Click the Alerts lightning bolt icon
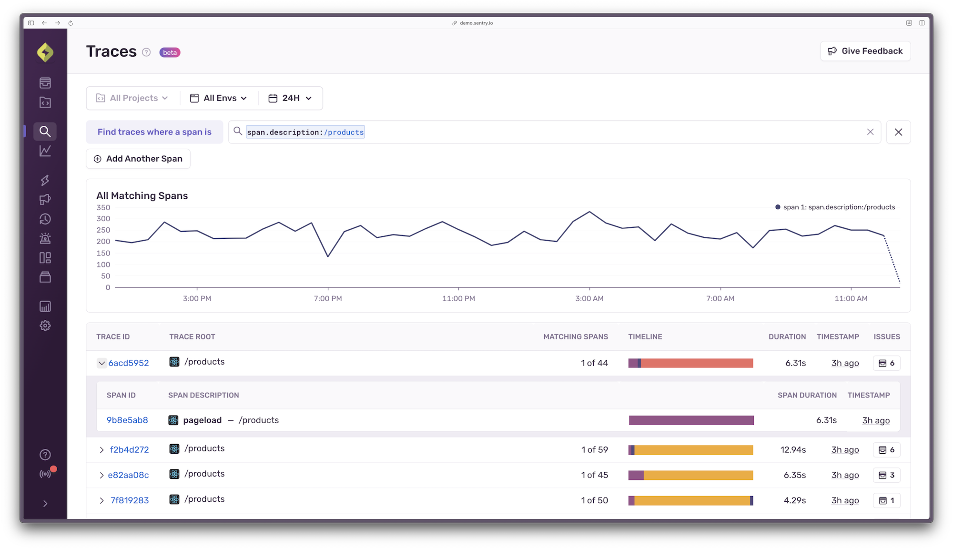The height and width of the screenshot is (549, 953). 44,179
